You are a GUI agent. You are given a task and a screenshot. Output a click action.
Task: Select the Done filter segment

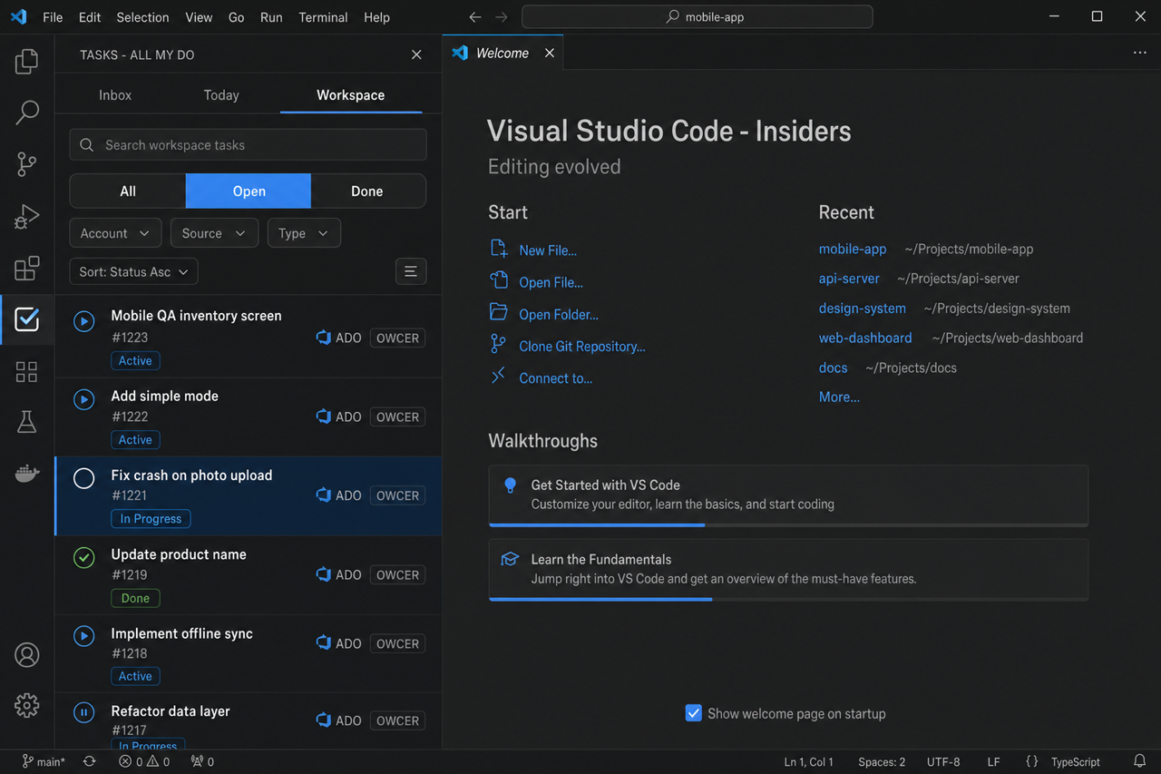coord(367,191)
